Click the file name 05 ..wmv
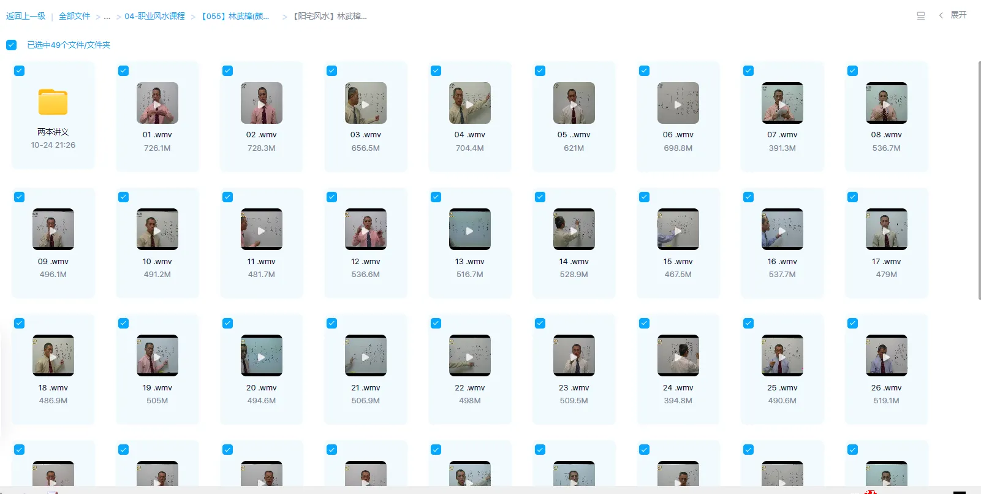The image size is (981, 494). [574, 135]
